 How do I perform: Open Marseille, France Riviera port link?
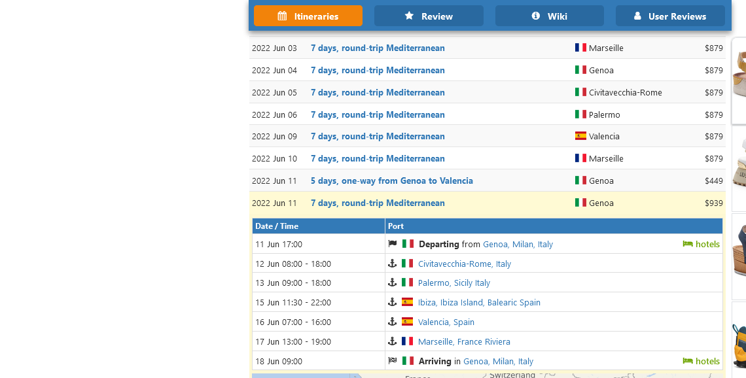[464, 342]
